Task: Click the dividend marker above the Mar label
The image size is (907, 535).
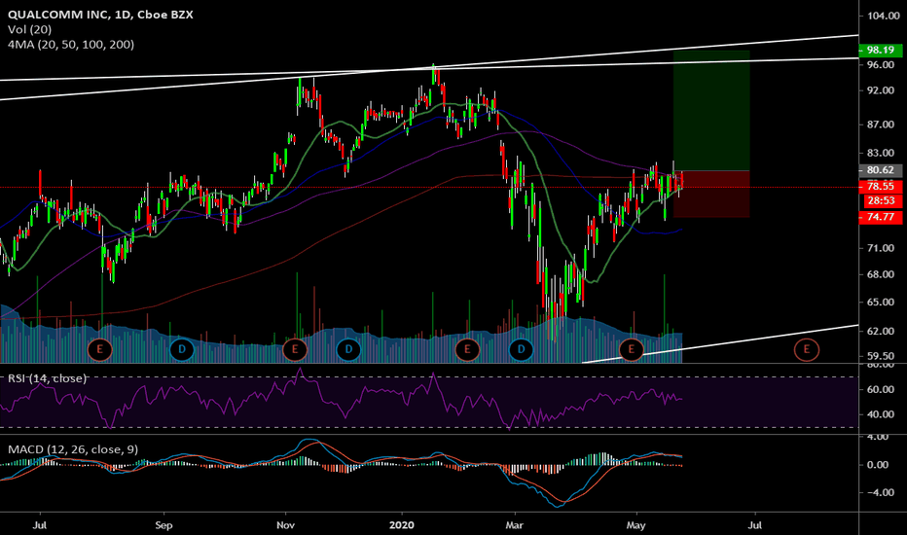Action: pos(521,349)
